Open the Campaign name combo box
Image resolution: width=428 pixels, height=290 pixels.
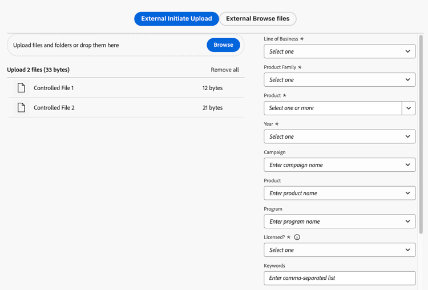click(339, 165)
